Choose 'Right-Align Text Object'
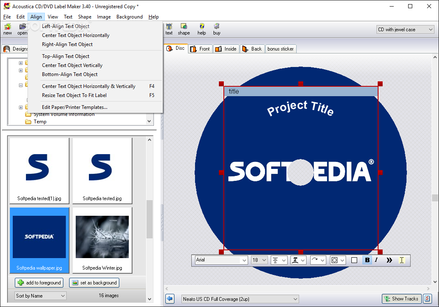The height and width of the screenshot is (307, 439). click(x=95, y=44)
